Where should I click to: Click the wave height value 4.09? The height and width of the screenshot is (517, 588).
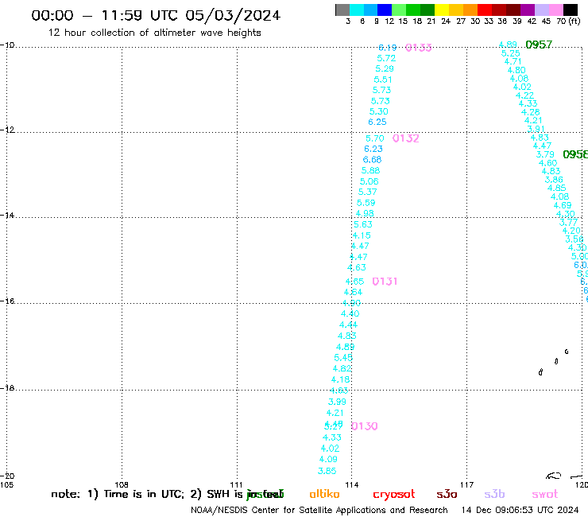(328, 460)
